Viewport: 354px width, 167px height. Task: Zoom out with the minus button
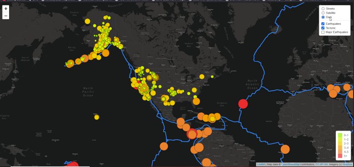pos(5,16)
